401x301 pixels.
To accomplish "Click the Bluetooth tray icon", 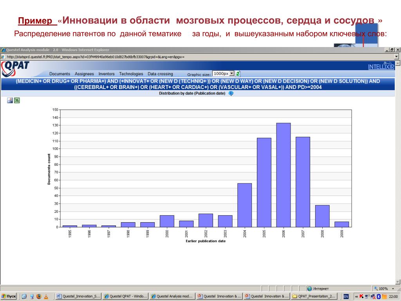I will click(379, 296).
